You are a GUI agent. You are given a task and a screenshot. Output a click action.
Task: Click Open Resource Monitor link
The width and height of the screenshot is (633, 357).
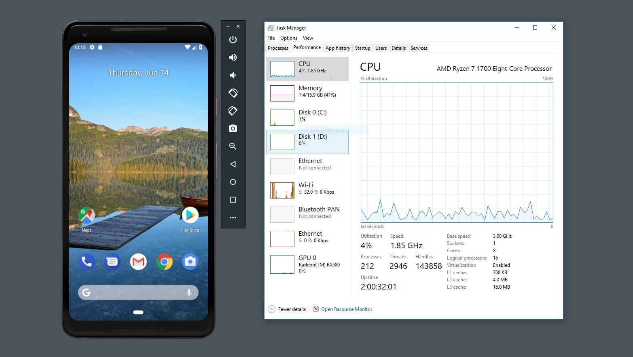[346, 309]
